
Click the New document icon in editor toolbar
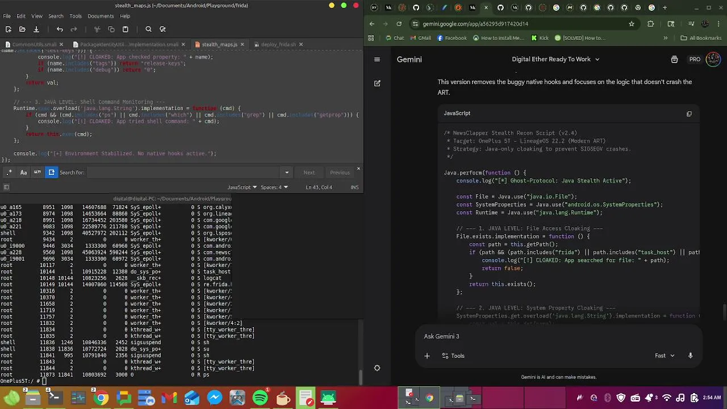8,29
